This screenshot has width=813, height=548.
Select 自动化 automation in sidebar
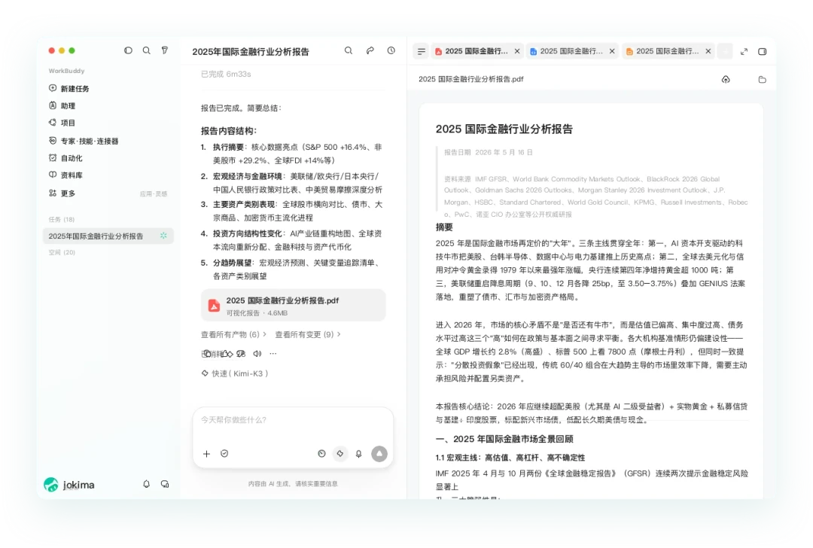(65, 158)
